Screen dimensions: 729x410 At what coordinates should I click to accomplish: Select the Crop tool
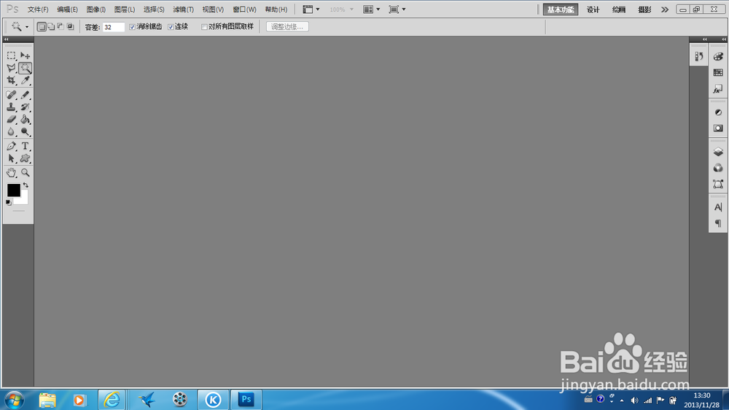point(11,80)
